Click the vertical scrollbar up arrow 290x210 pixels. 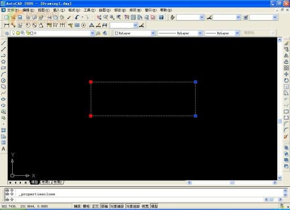tap(279, 40)
